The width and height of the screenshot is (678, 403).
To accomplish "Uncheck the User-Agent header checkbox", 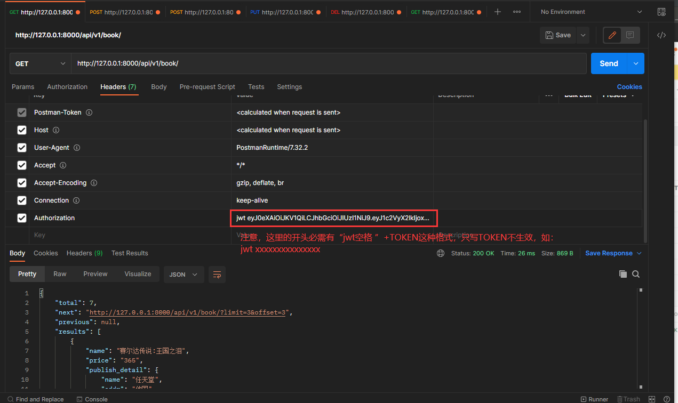I will click(22, 148).
